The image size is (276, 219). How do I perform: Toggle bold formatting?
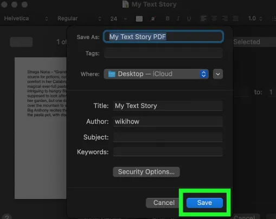tap(168, 18)
